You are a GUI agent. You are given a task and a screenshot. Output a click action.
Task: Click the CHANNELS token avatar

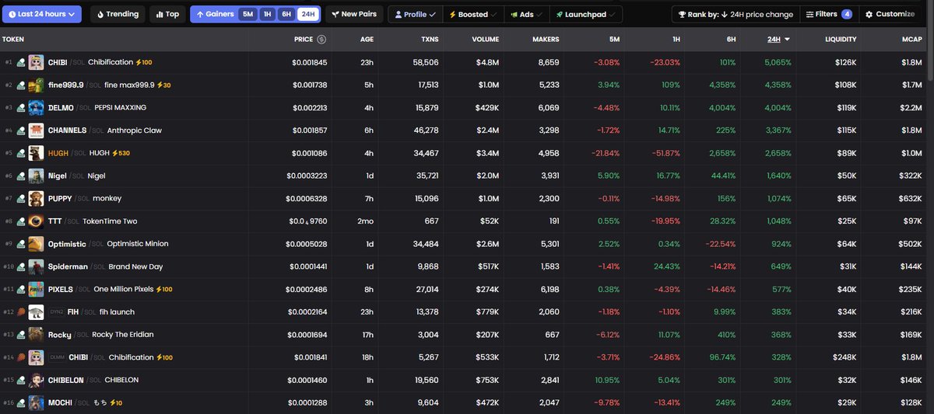point(36,130)
